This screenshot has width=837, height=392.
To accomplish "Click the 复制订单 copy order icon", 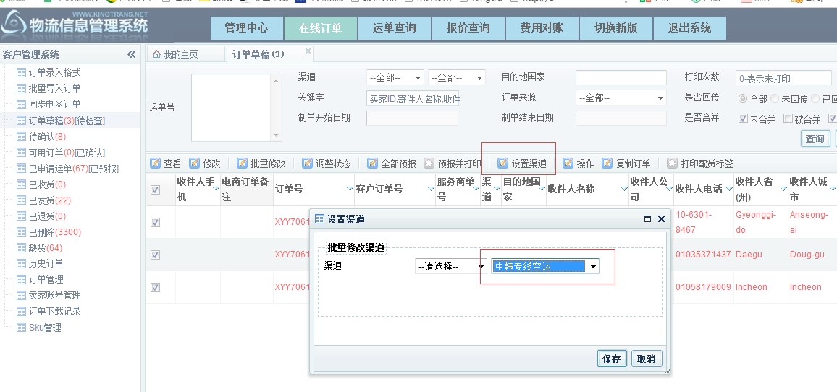I will pos(607,163).
